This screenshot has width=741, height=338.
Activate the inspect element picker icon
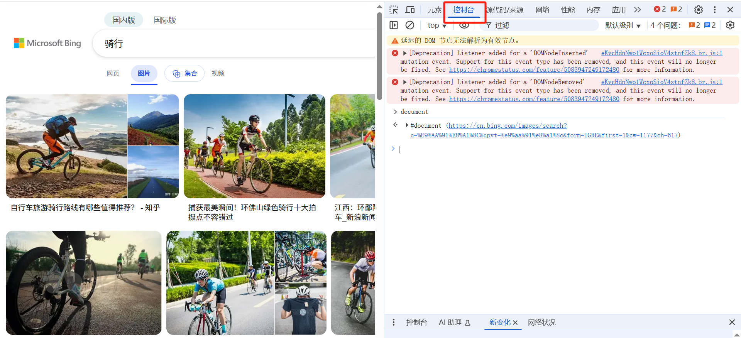(x=394, y=10)
